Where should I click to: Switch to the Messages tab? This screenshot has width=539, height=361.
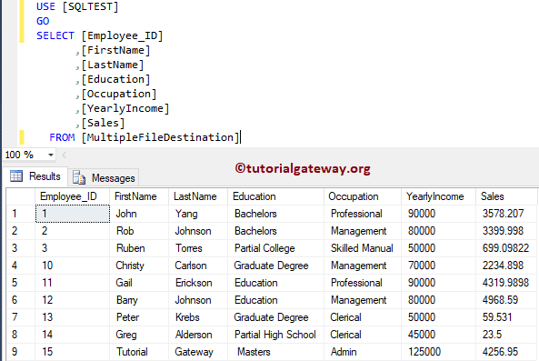pyautogui.click(x=104, y=178)
